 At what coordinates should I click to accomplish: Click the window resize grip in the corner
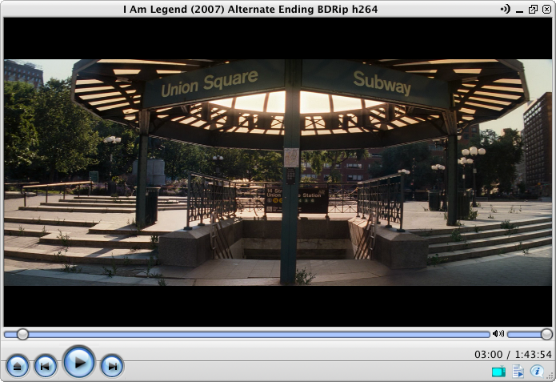click(x=550, y=376)
